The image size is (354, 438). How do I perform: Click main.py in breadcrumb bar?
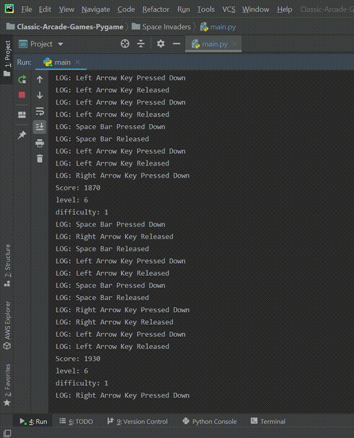coord(218,27)
